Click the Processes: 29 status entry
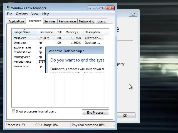The image size is (178, 133). (15, 125)
